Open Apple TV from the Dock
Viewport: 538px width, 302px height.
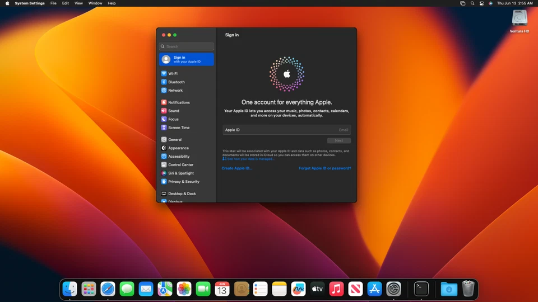[x=317, y=289]
